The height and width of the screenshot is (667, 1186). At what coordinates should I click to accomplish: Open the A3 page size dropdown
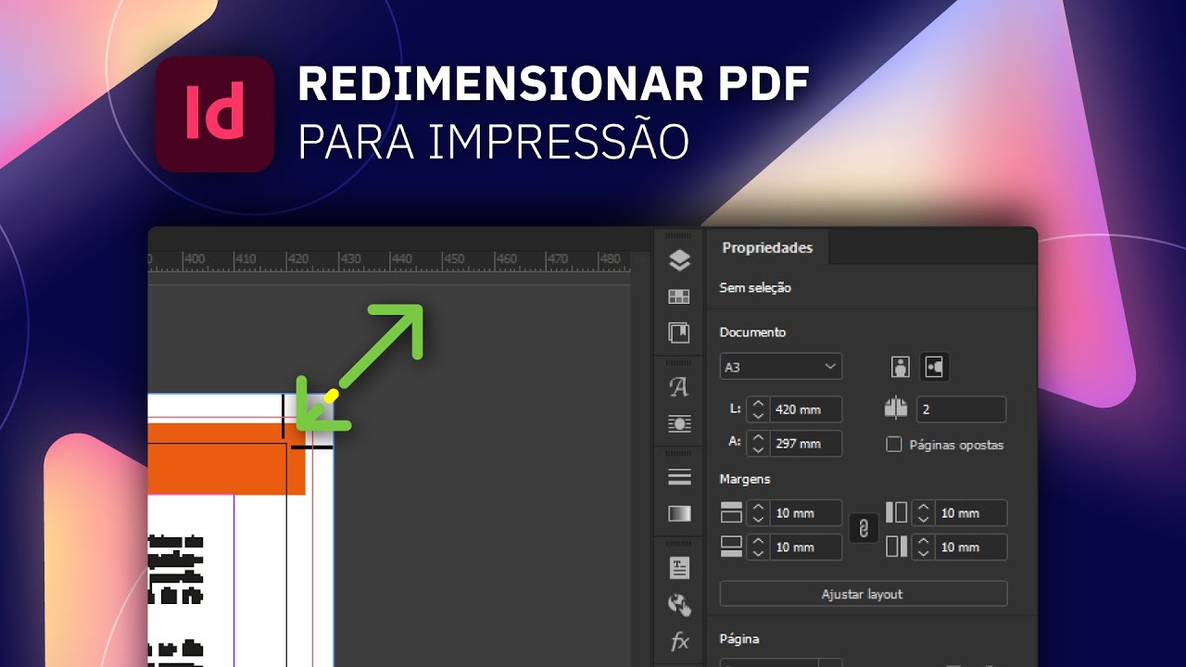pyautogui.click(x=780, y=367)
